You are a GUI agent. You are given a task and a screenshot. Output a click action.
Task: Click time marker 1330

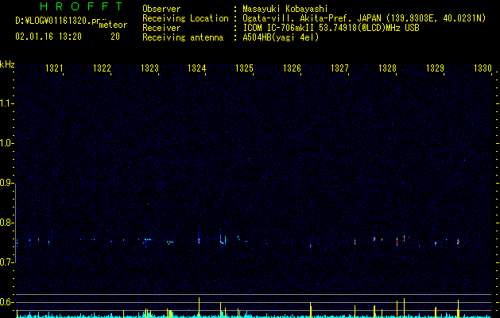tap(483, 68)
